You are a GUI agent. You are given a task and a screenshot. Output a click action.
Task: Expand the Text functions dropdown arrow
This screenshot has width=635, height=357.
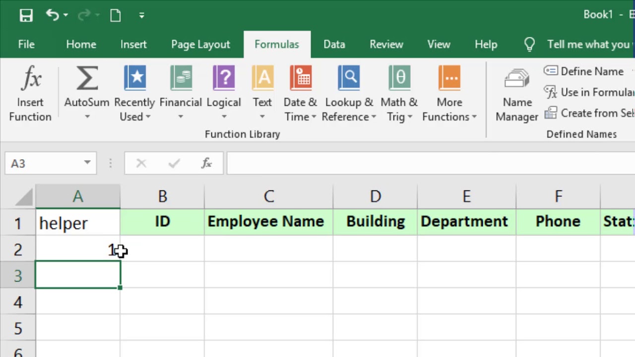click(262, 117)
